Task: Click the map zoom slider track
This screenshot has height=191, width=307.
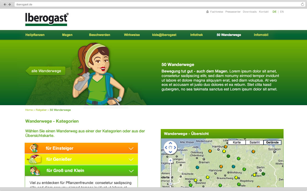Action: point(170,172)
